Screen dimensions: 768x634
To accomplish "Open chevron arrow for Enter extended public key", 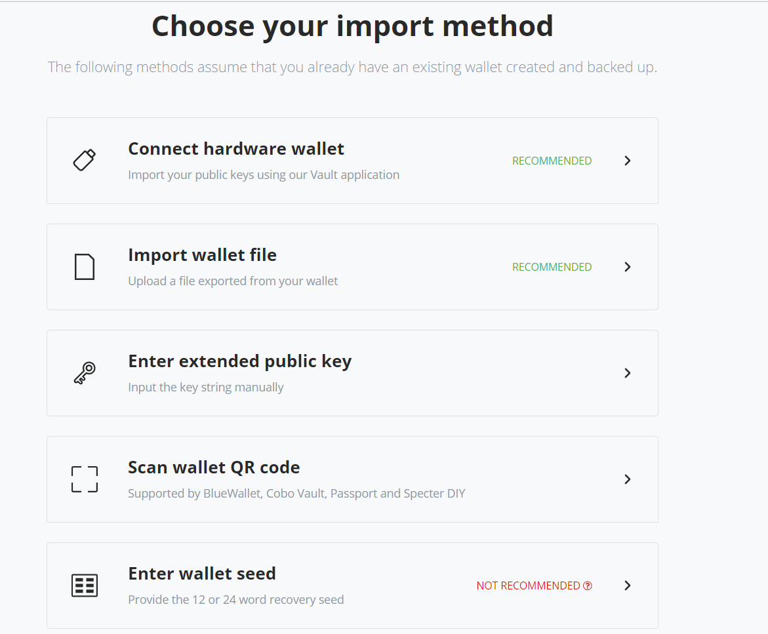I will (x=628, y=373).
